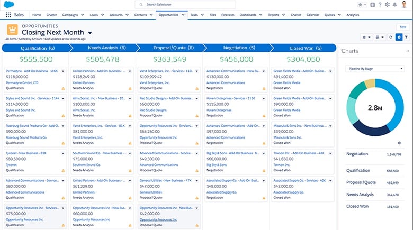Click alert icon on General Utilities card
Image resolution: width=413 pixels, height=230 pixels.
pyautogui.click(x=197, y=198)
